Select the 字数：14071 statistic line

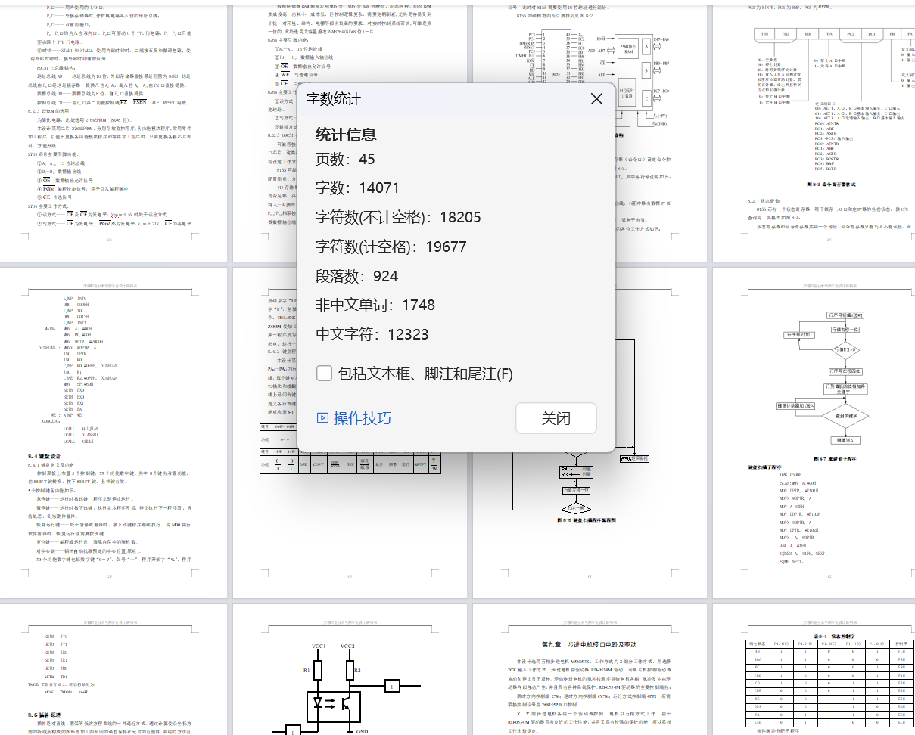357,188
